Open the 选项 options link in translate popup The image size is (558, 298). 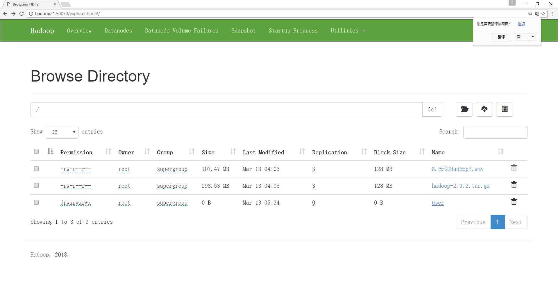pyautogui.click(x=521, y=24)
